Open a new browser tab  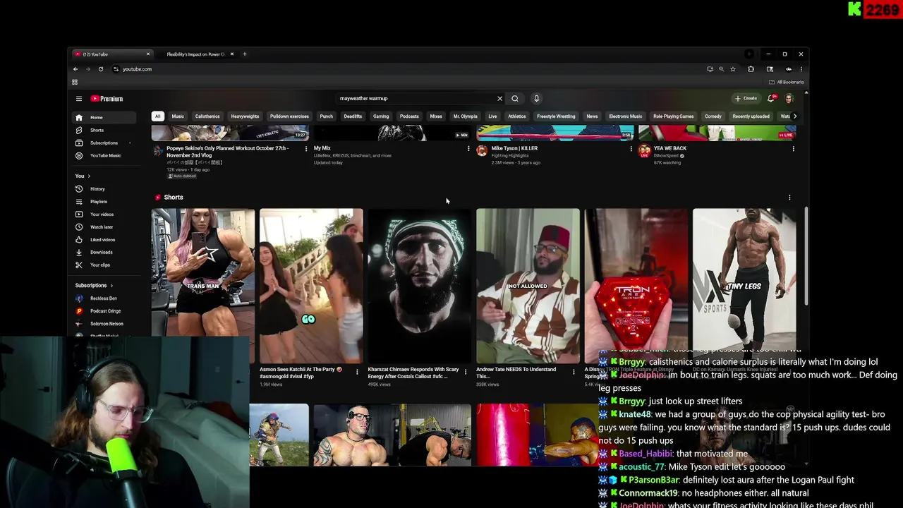245,54
